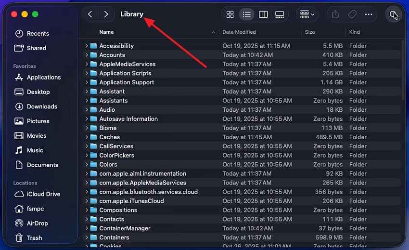Go forward with the right chevron button

coord(106,14)
